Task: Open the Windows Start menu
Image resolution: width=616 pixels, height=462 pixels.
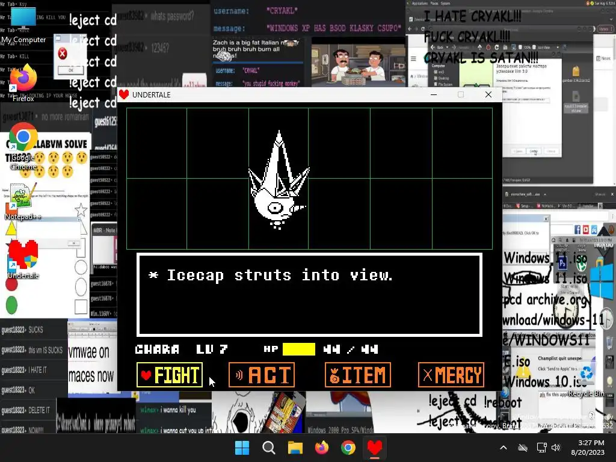Action: click(242, 448)
